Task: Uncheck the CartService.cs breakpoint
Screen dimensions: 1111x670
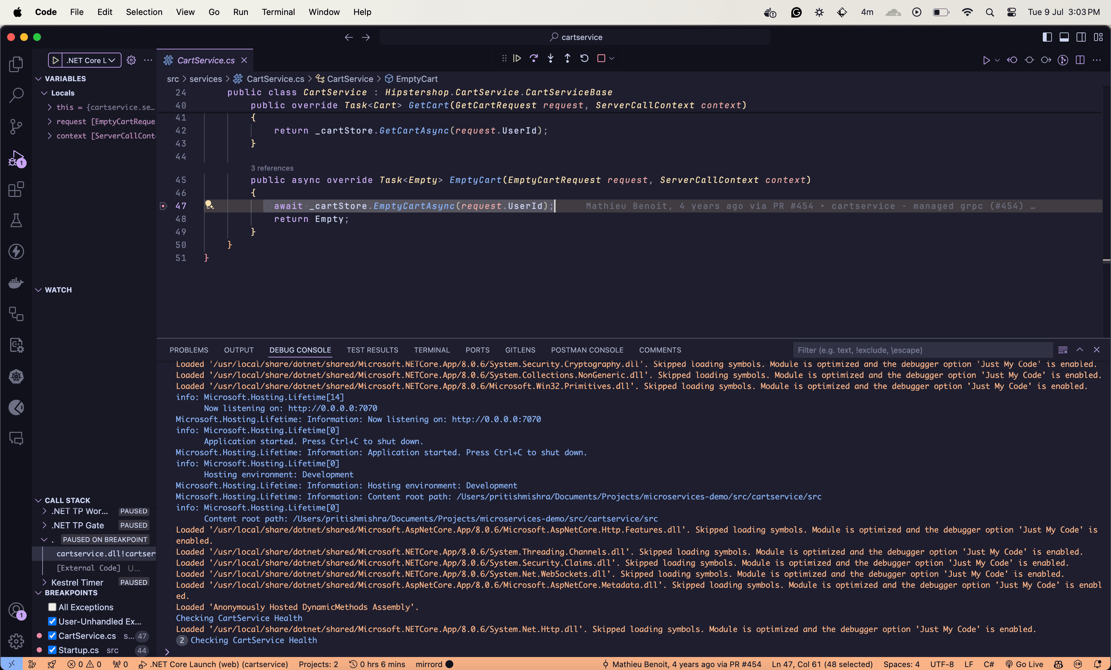Action: point(52,636)
